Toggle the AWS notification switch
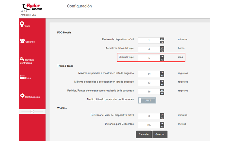The height and width of the screenshot is (144, 228). 147,100
